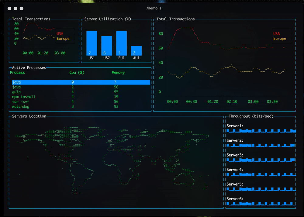This screenshot has width=304, height=217.
Task: Click the EU1 label under the bar chart
Action: [x=122, y=58]
